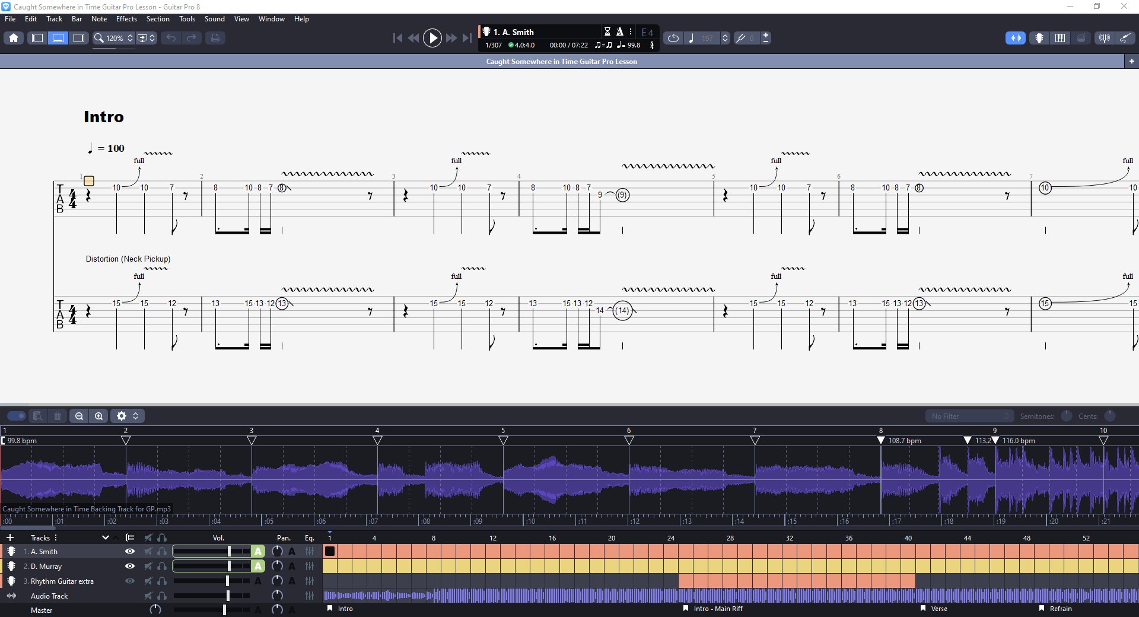
Task: Start playback with the Play button
Action: tap(432, 38)
